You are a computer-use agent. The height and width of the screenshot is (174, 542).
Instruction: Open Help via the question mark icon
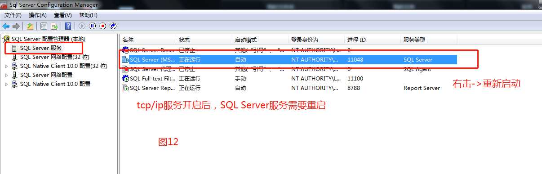(68, 26)
